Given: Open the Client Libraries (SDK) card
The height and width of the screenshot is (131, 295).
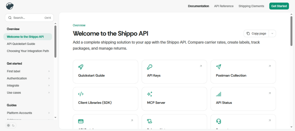Looking at the screenshot, I should tap(105, 99).
